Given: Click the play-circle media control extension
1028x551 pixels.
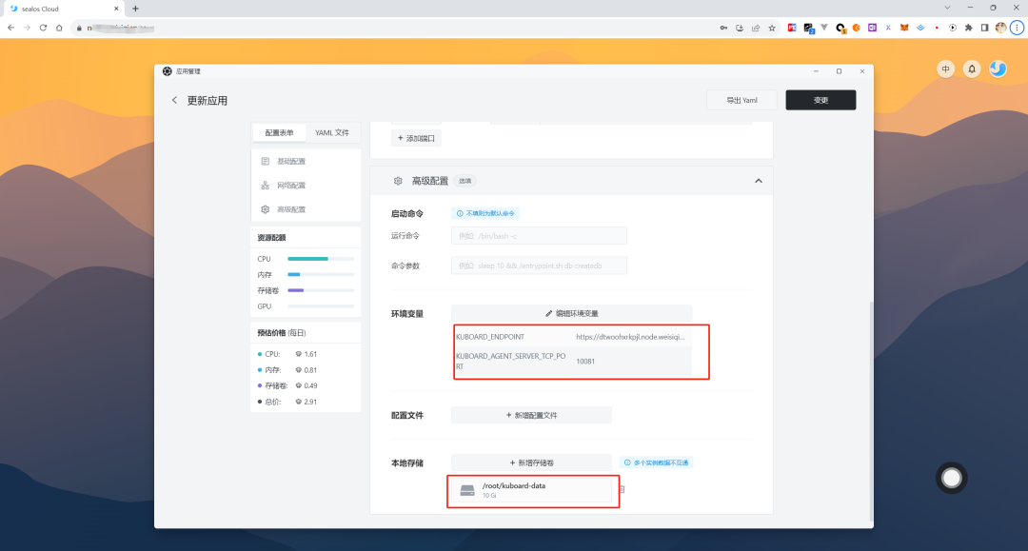Looking at the screenshot, I should pos(953,28).
